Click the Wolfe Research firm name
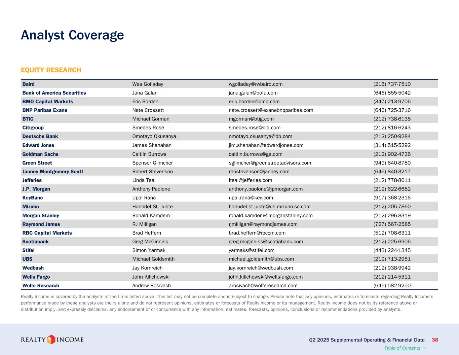The image size is (459, 355). pyautogui.click(x=41, y=286)
